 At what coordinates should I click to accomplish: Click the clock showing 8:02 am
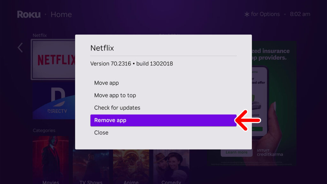pyautogui.click(x=300, y=14)
